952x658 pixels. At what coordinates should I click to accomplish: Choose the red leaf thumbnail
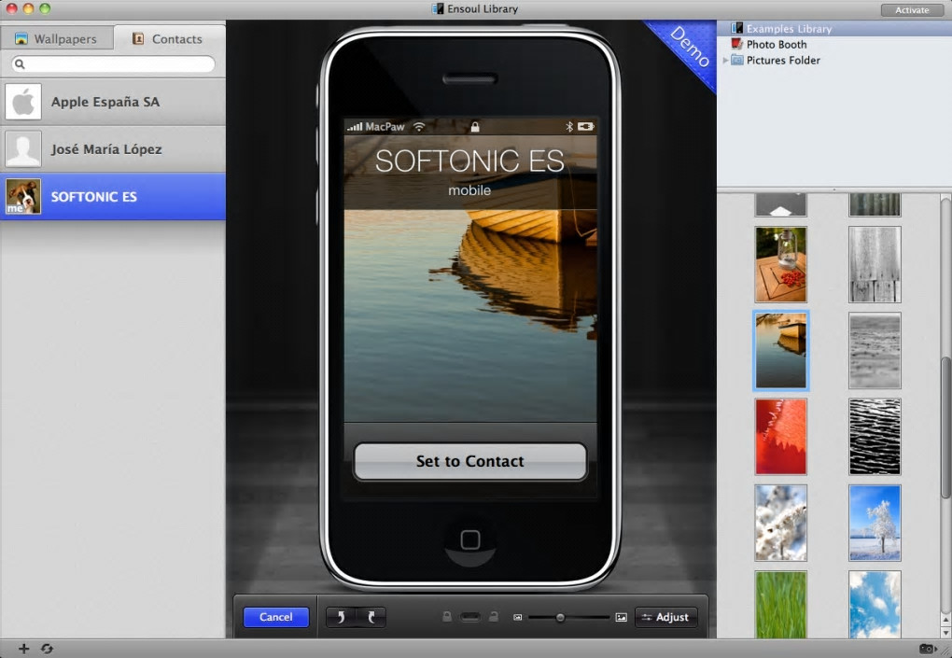click(x=781, y=437)
